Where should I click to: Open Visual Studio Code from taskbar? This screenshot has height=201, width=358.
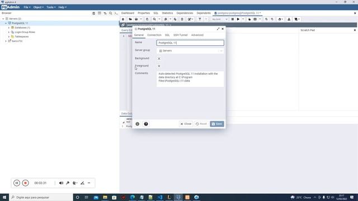160,197
